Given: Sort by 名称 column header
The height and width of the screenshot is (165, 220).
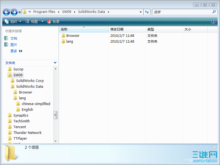Looking at the screenshot, I should [x=84, y=29].
